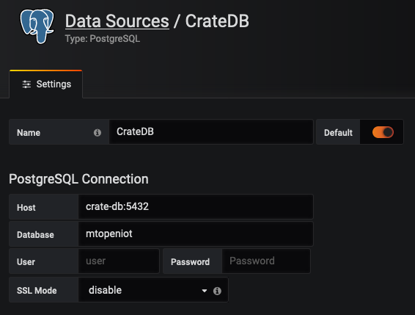Switch to the Settings tab
Screen dimensions: 415x315
coord(45,84)
